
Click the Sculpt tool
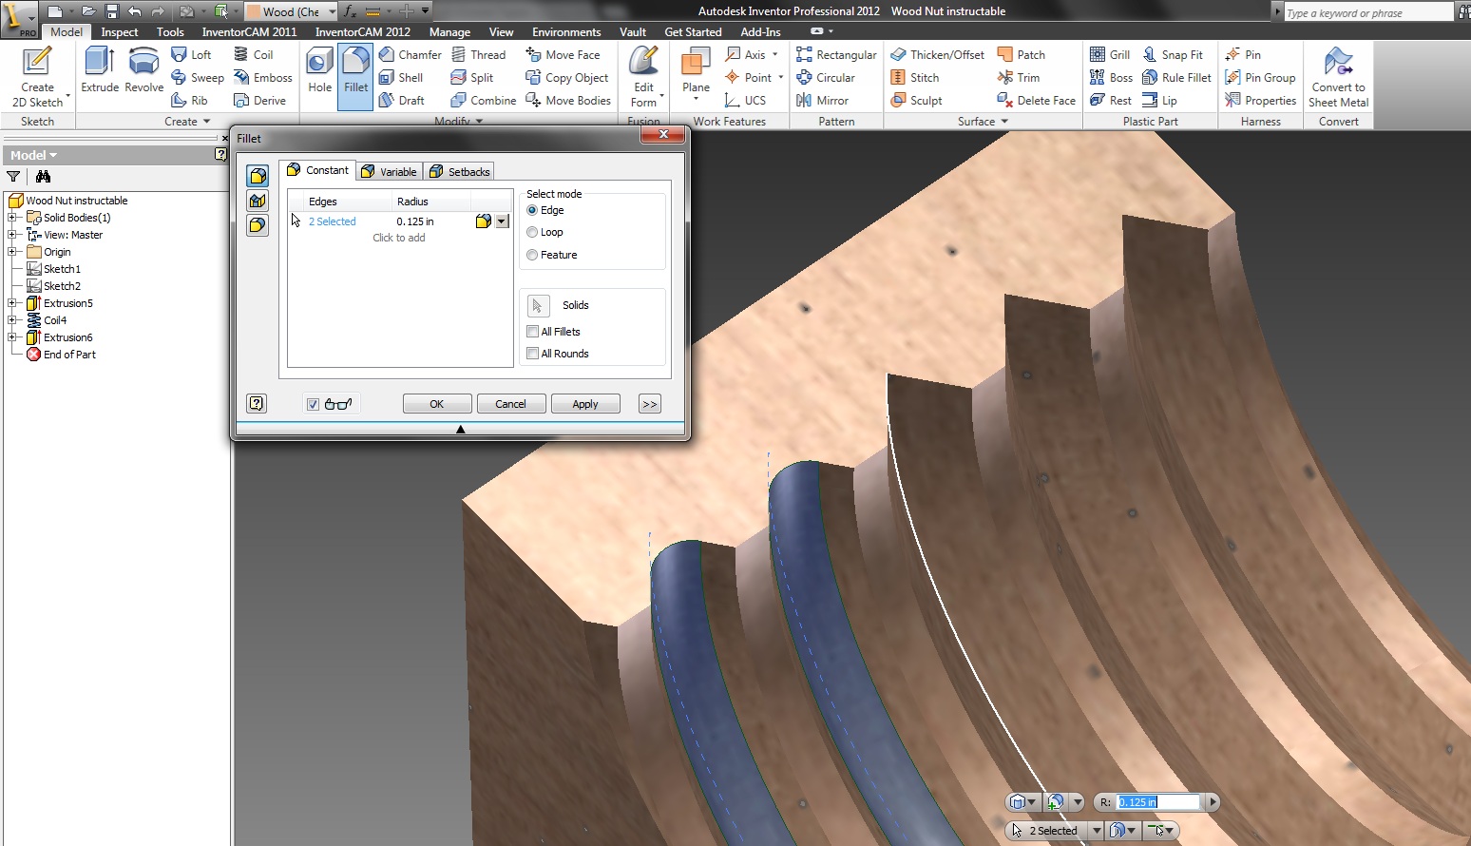[917, 101]
